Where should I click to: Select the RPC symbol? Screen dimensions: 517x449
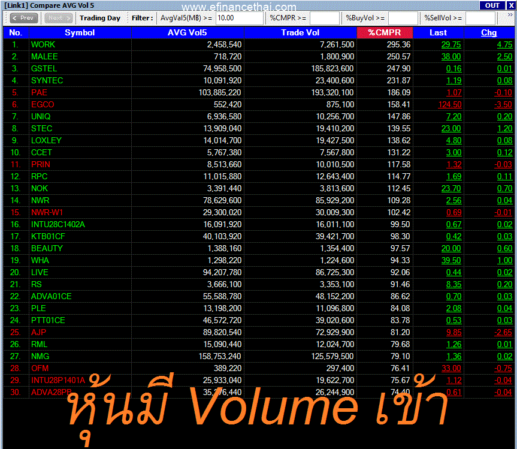tap(39, 176)
